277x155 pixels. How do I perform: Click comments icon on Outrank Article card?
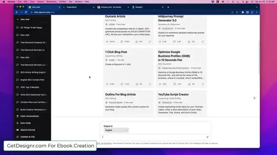click(122, 42)
